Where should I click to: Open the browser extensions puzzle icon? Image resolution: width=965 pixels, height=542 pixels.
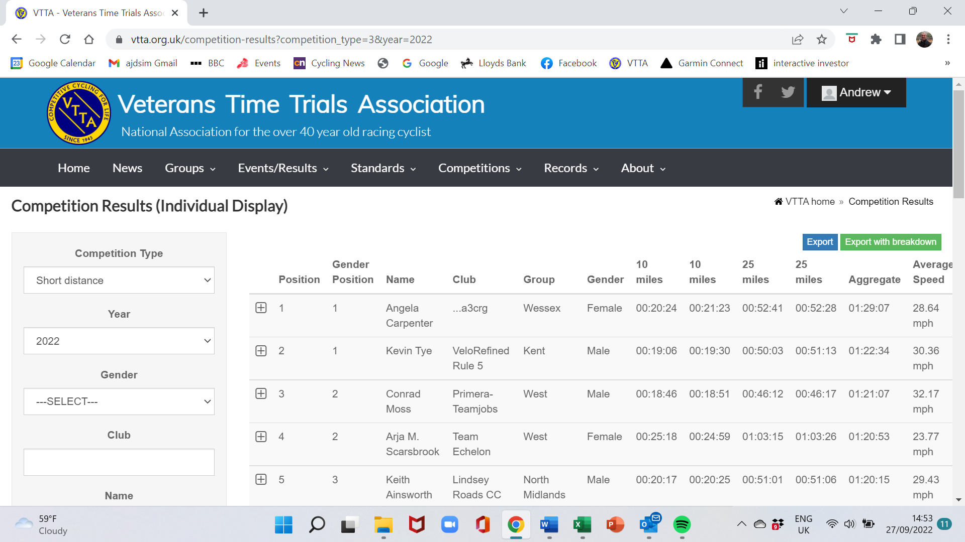(876, 39)
